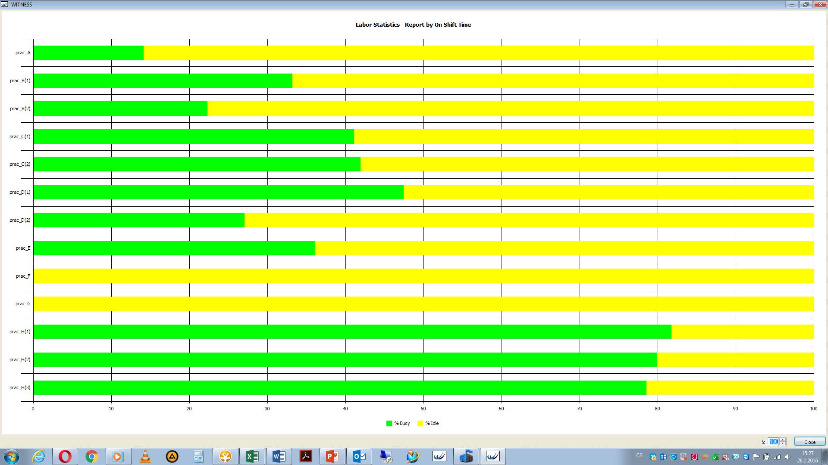Click the yellow % Idle legend swatch
This screenshot has width=828, height=465.
[420, 423]
